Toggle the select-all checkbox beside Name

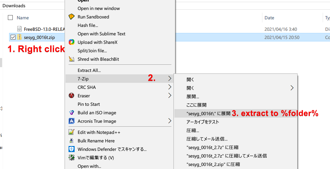[x=10, y=18]
